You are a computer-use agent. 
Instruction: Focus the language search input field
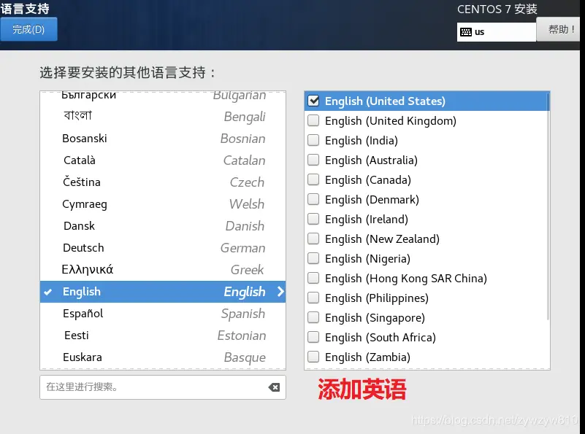(163, 387)
